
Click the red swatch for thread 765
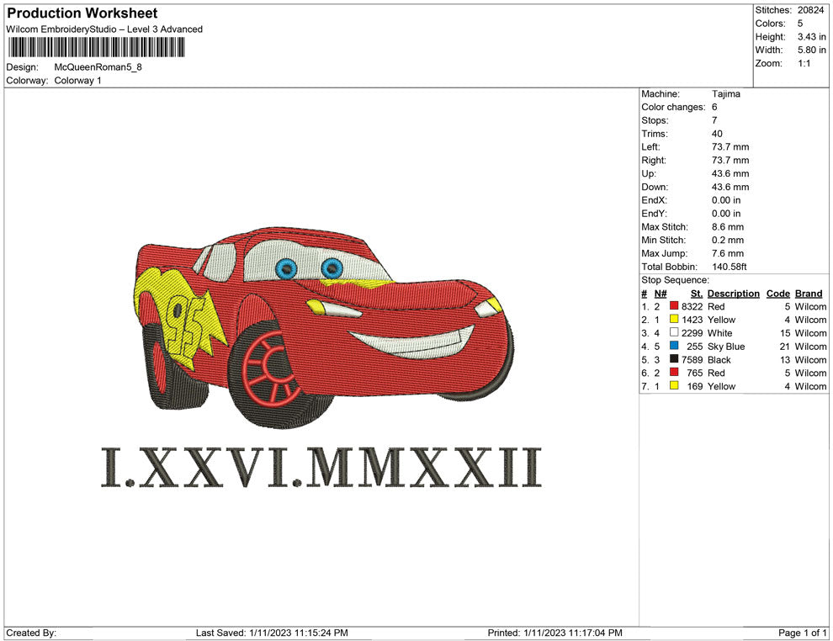[x=674, y=373]
